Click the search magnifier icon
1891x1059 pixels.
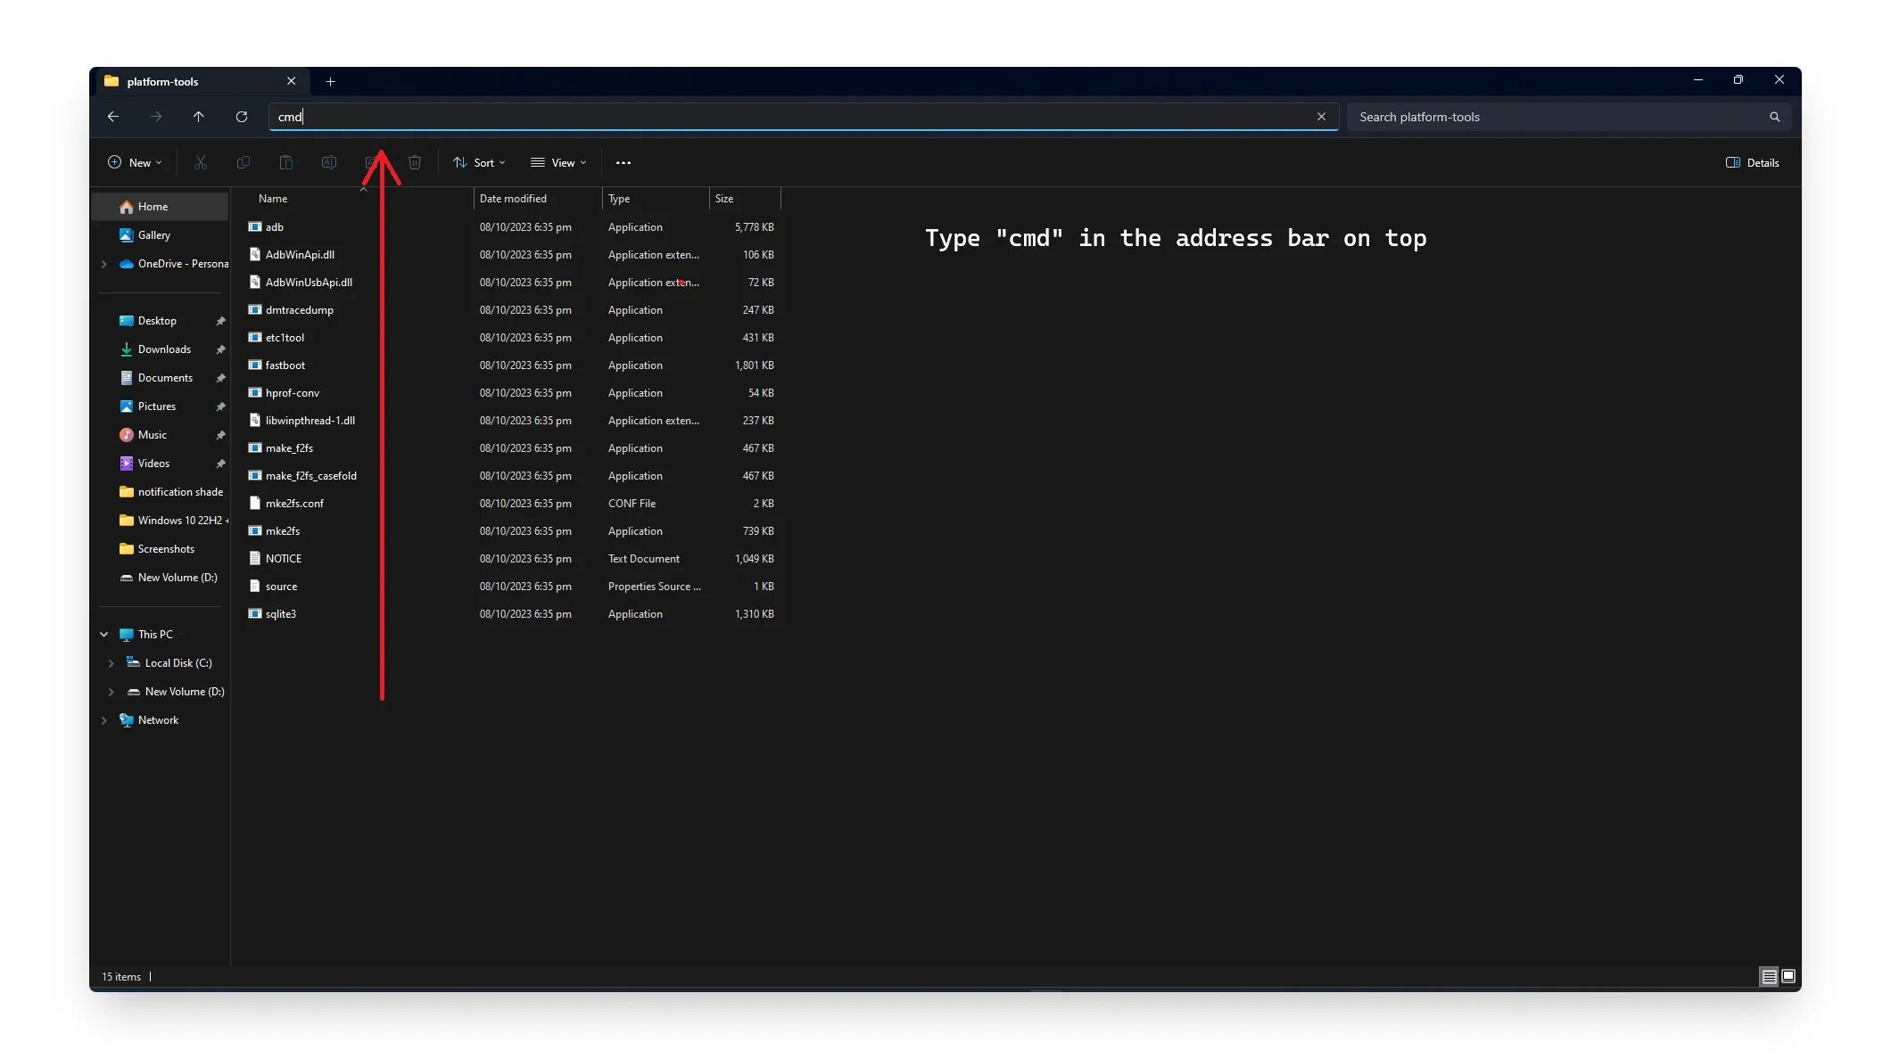[1774, 117]
